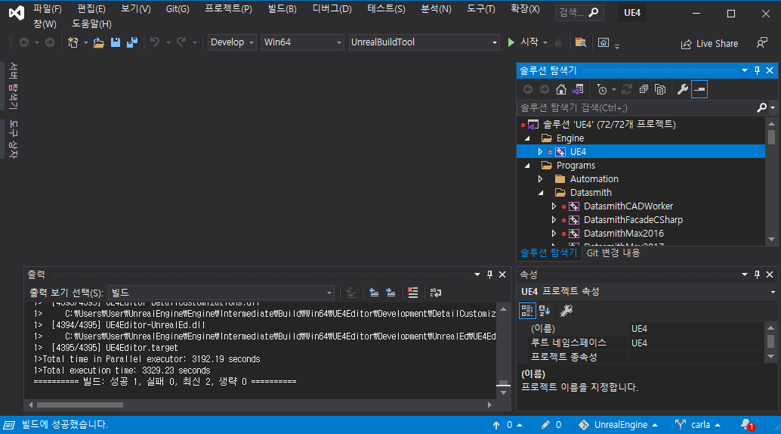Click the carla branch status item
Screen dimensions: 781x434
pyautogui.click(x=697, y=425)
